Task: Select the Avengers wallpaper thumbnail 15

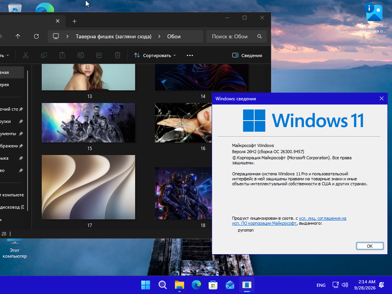Action: pyautogui.click(x=88, y=123)
